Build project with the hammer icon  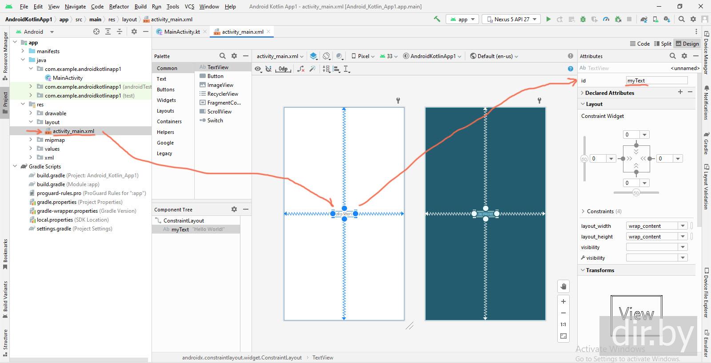[x=437, y=19]
